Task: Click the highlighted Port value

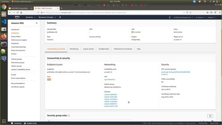Action: click(49, 80)
